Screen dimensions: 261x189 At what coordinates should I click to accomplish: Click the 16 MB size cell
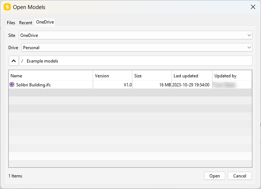coord(152,85)
